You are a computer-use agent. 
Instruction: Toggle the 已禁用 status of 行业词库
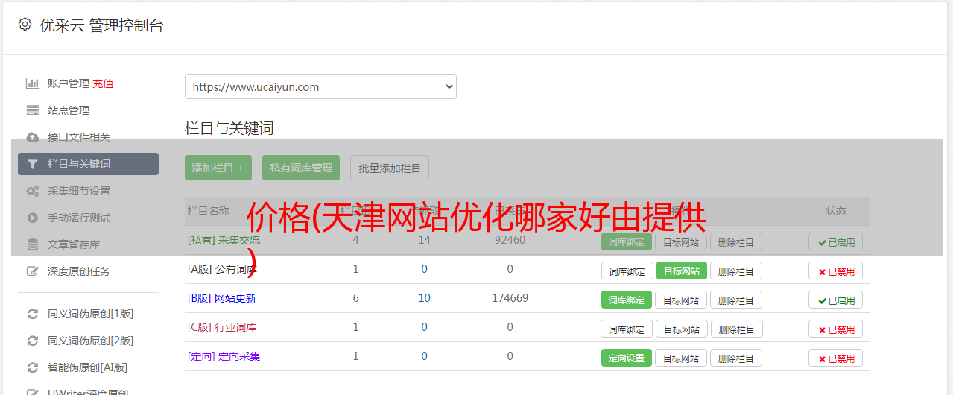pyautogui.click(x=835, y=329)
